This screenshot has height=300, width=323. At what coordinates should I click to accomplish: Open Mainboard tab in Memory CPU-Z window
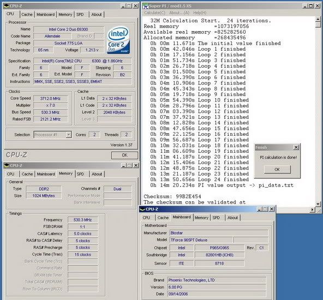(46, 174)
